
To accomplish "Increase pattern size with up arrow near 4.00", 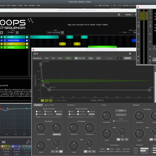I will [120, 32].
